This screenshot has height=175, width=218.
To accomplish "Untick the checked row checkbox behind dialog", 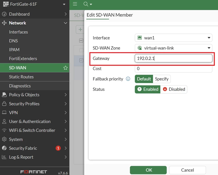I will [x=81, y=60].
